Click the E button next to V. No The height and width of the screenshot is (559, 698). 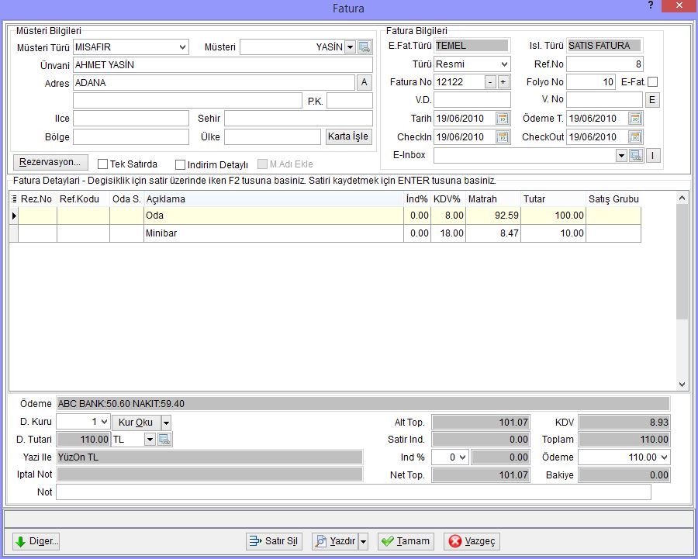(652, 100)
